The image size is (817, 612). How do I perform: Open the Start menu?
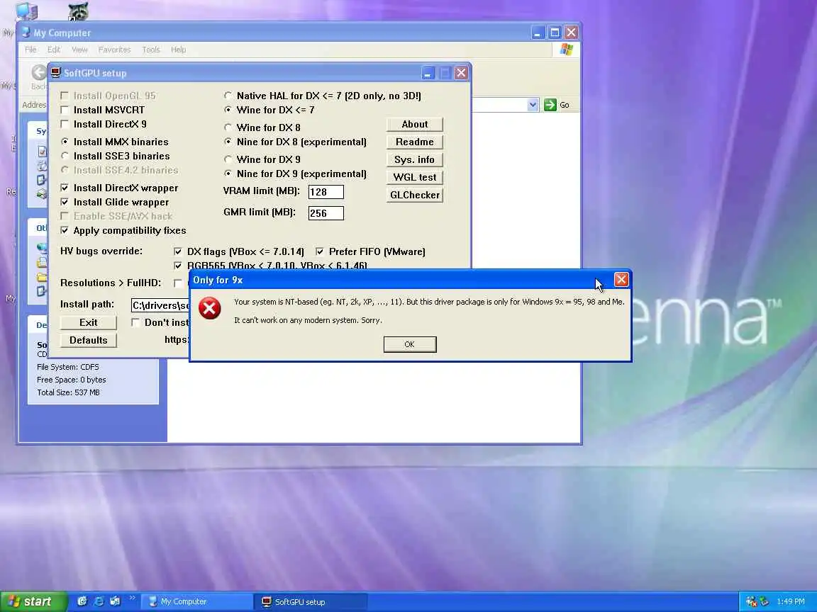[33, 601]
